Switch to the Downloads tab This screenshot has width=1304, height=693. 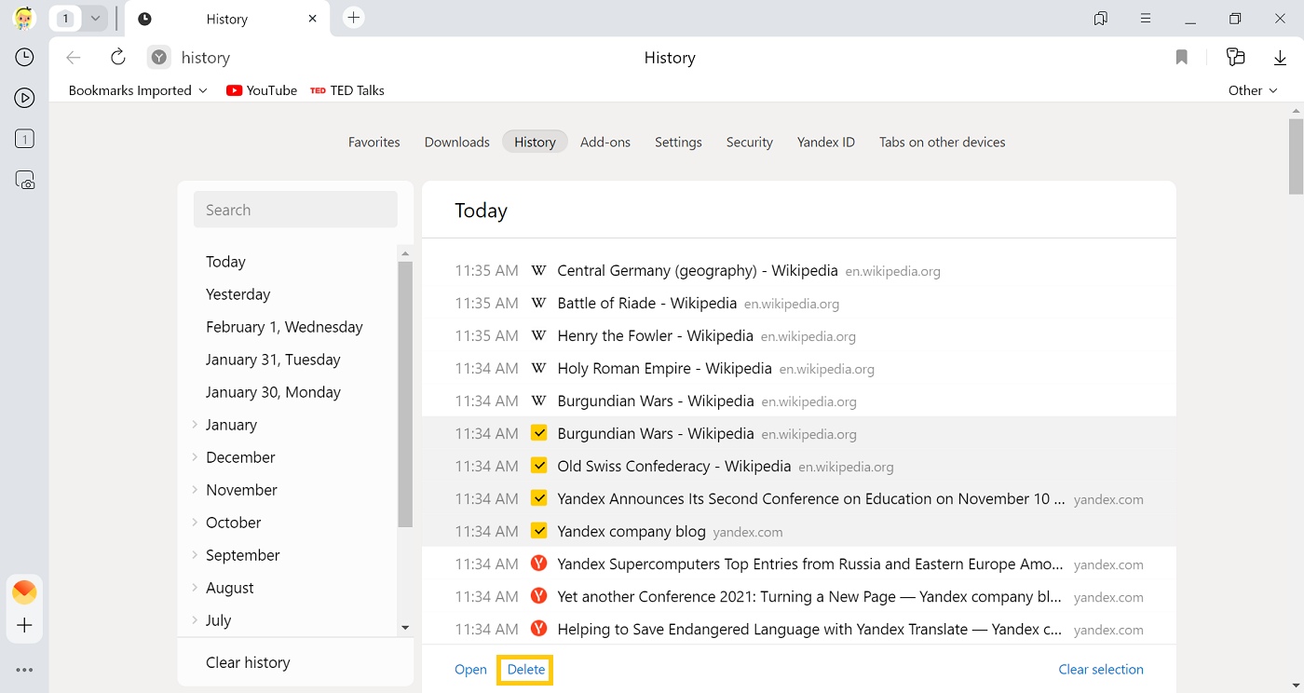(456, 143)
